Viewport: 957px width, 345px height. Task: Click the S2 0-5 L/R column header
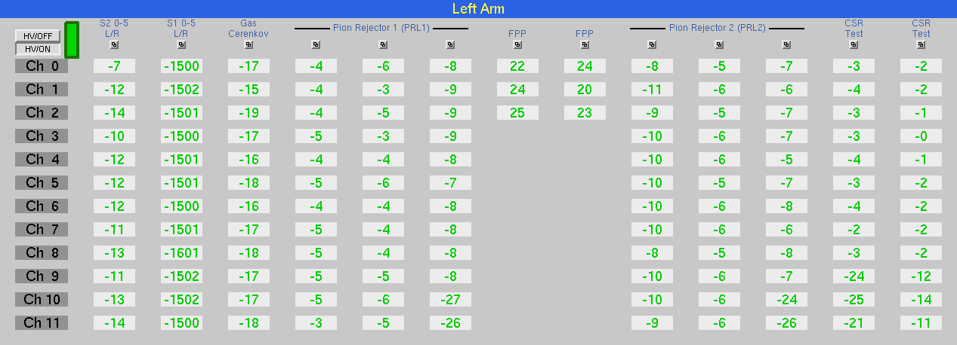click(114, 29)
